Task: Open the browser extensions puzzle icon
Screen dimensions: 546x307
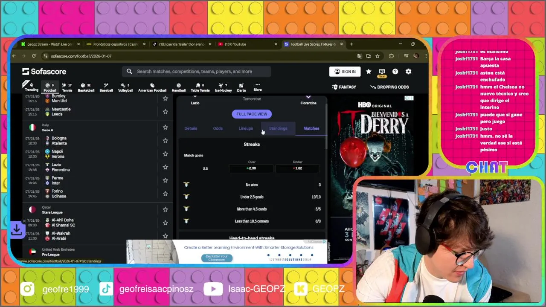Action: 391,56
